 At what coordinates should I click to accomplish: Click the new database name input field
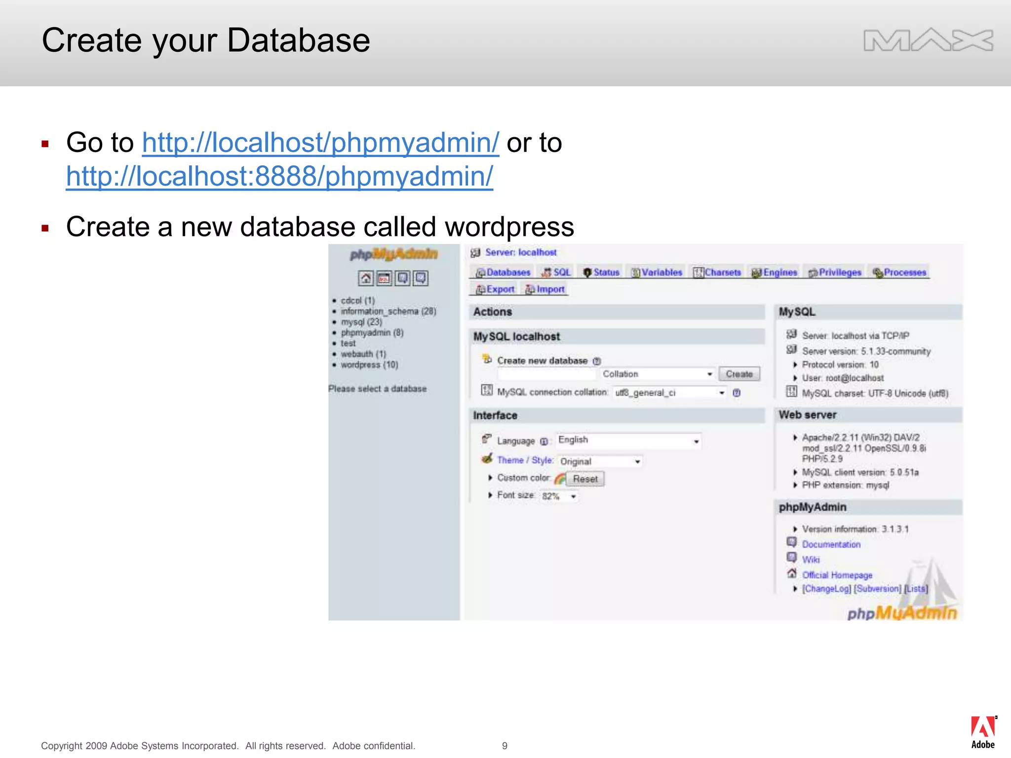(x=547, y=374)
